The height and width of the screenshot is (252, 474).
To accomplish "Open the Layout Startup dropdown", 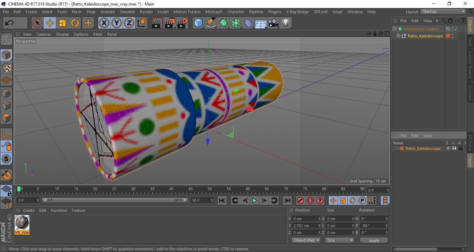I will click(443, 12).
